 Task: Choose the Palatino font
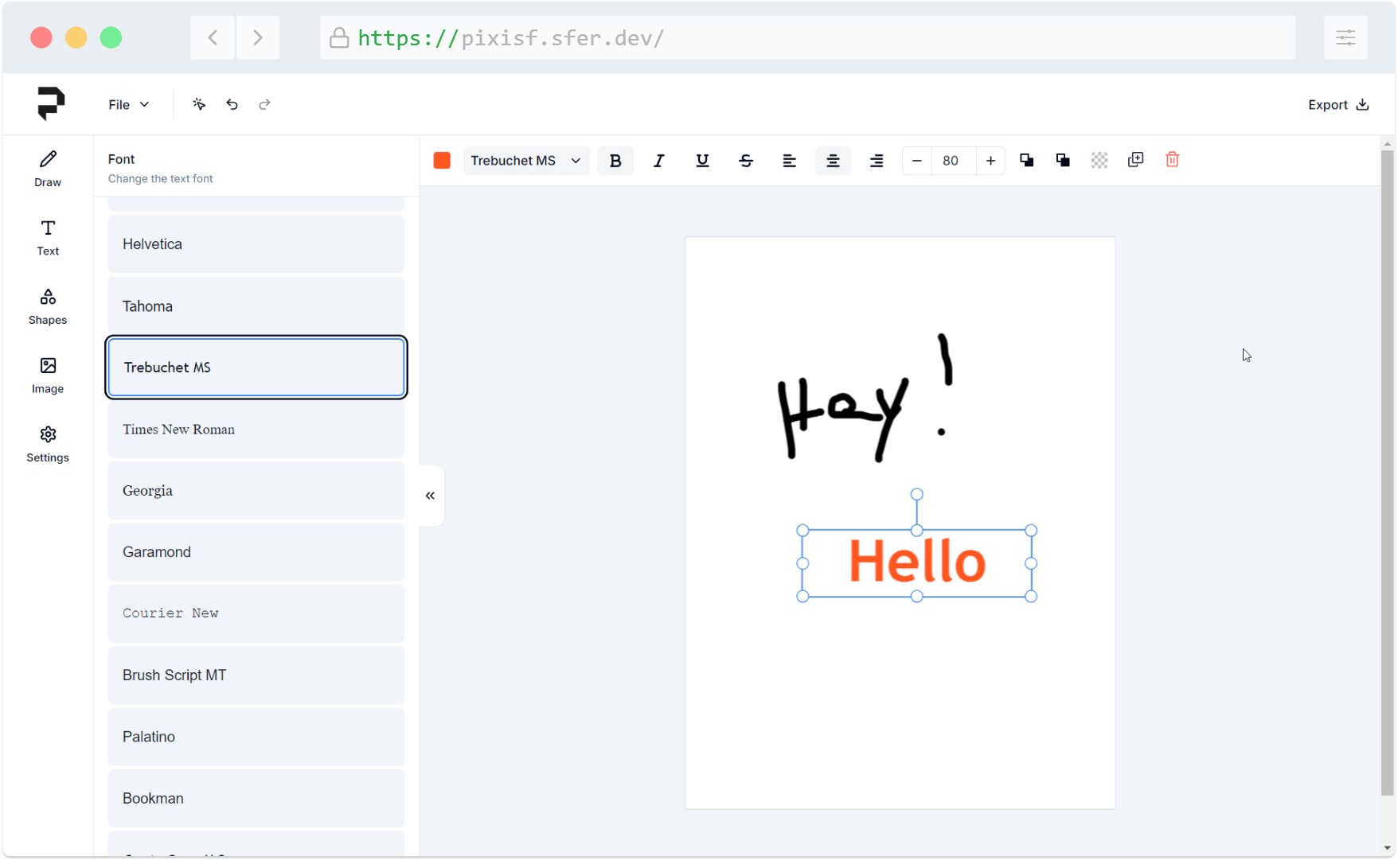coord(256,737)
